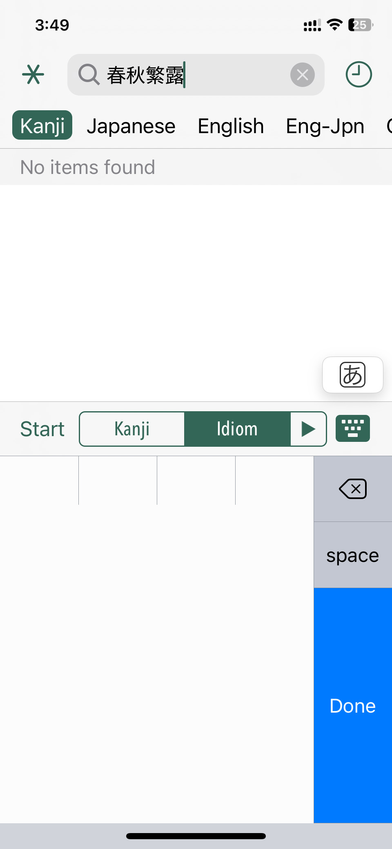The width and height of the screenshot is (392, 849).
Task: Tap the backspace delete key
Action: [x=353, y=489]
